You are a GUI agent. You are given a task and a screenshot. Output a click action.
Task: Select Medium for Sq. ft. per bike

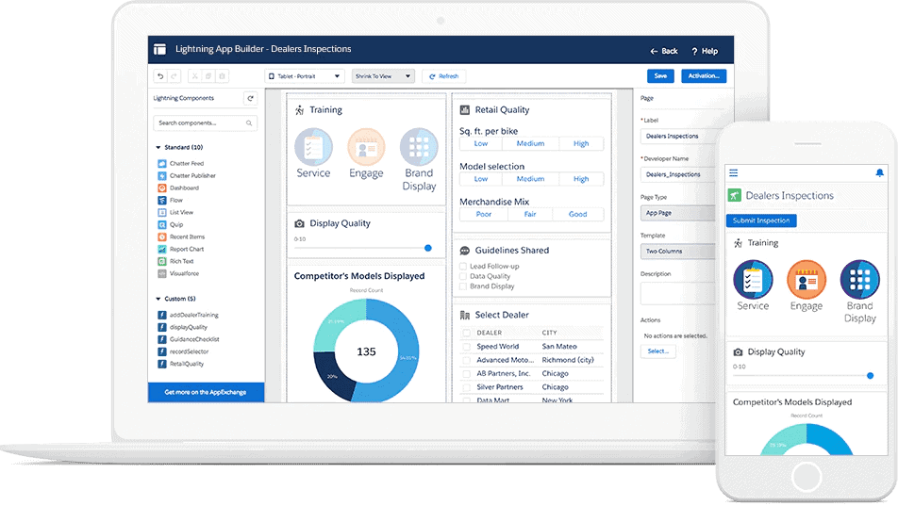[530, 143]
